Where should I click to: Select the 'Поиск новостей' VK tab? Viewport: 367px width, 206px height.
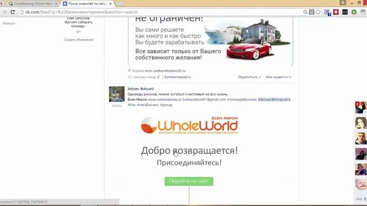pos(87,4)
